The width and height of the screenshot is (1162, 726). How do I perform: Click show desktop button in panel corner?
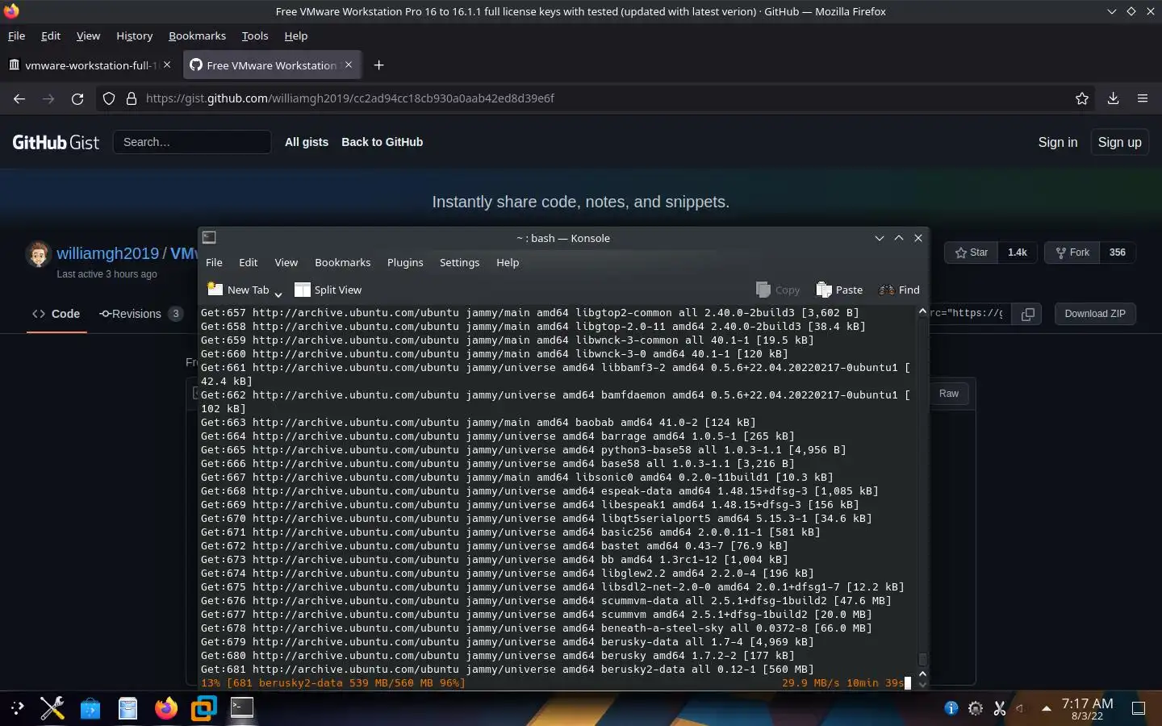click(x=1139, y=708)
